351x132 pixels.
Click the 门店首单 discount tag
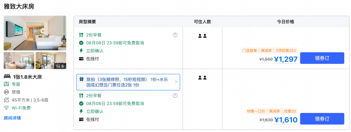(250, 50)
